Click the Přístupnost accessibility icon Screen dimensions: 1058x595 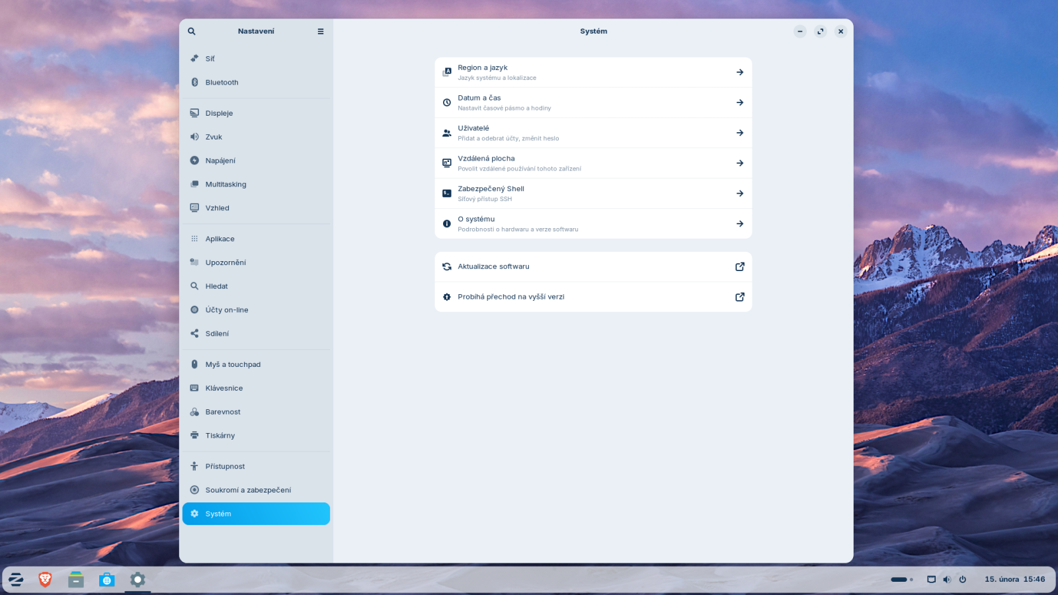click(x=194, y=466)
